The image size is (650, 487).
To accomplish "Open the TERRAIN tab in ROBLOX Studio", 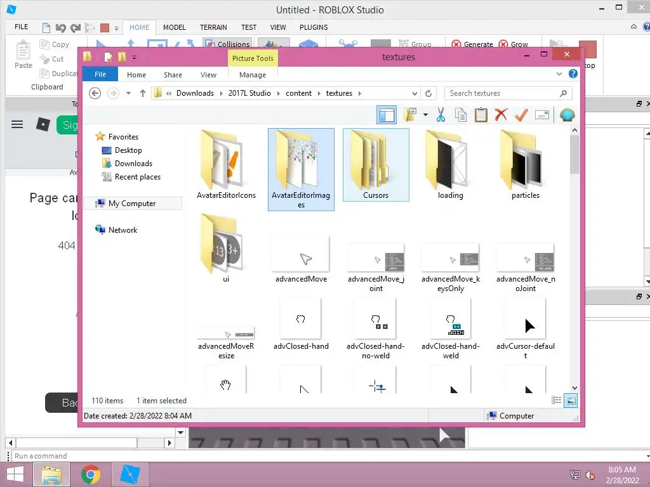I will click(x=213, y=27).
